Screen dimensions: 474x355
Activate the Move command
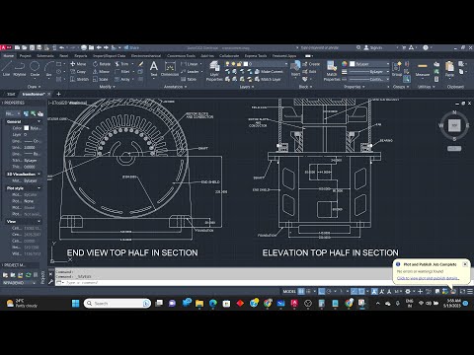(x=78, y=64)
